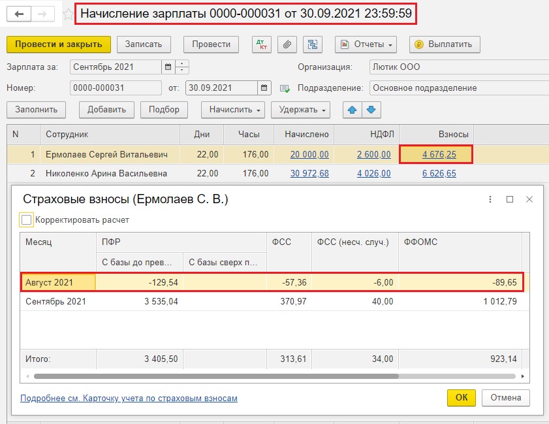This screenshot has width=549, height=424.
Task: Go back with the left arrow button
Action: coord(19,14)
